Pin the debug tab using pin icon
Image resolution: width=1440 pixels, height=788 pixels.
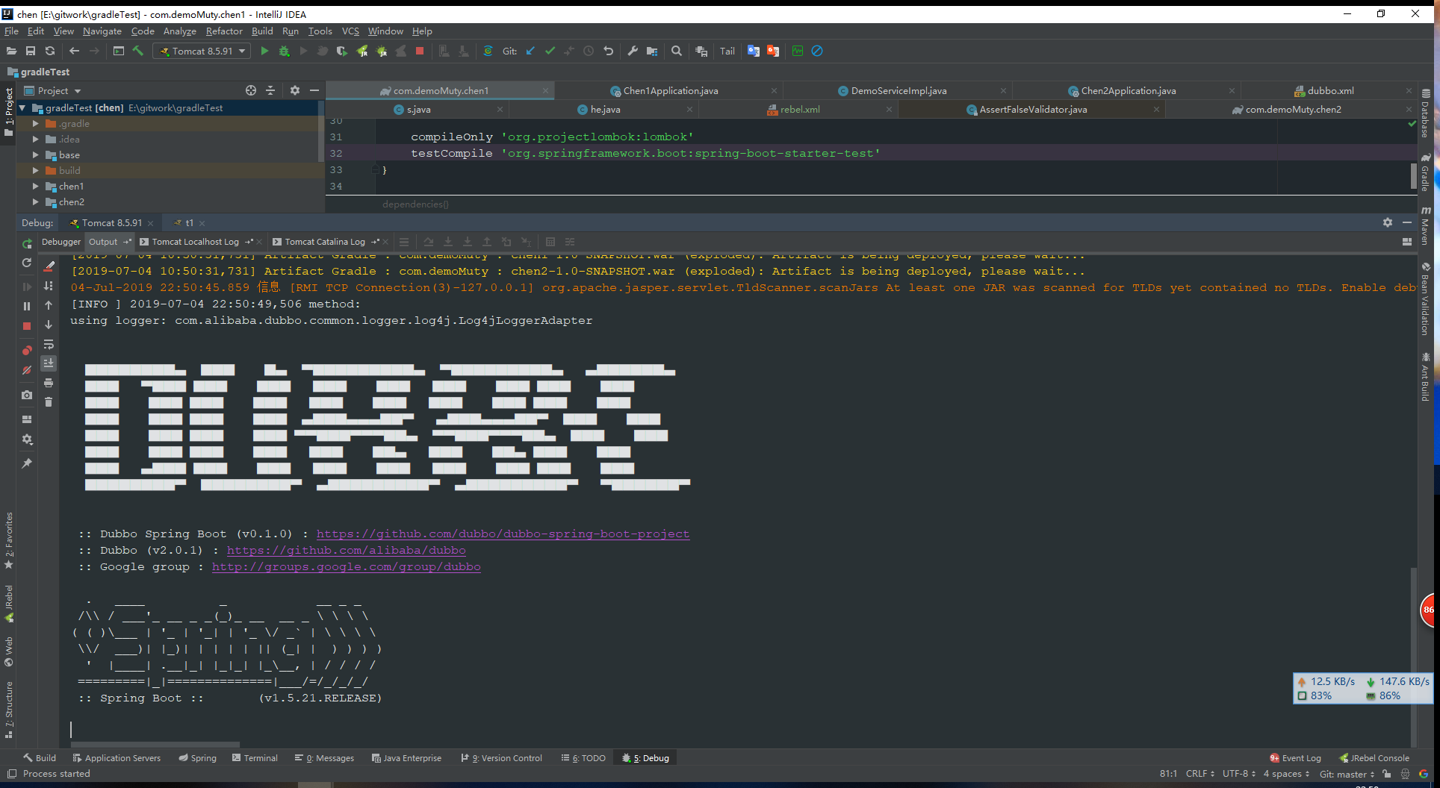click(x=27, y=463)
